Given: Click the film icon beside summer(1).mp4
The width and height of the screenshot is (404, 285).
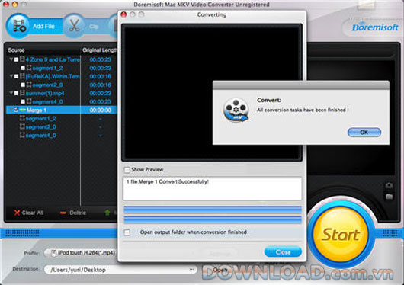Looking at the screenshot, I should tap(22, 93).
